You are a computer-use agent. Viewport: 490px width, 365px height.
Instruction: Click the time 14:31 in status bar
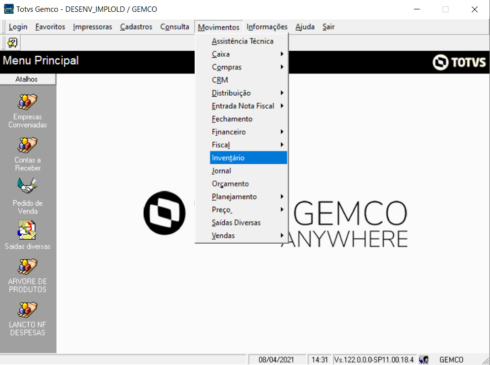click(x=320, y=360)
